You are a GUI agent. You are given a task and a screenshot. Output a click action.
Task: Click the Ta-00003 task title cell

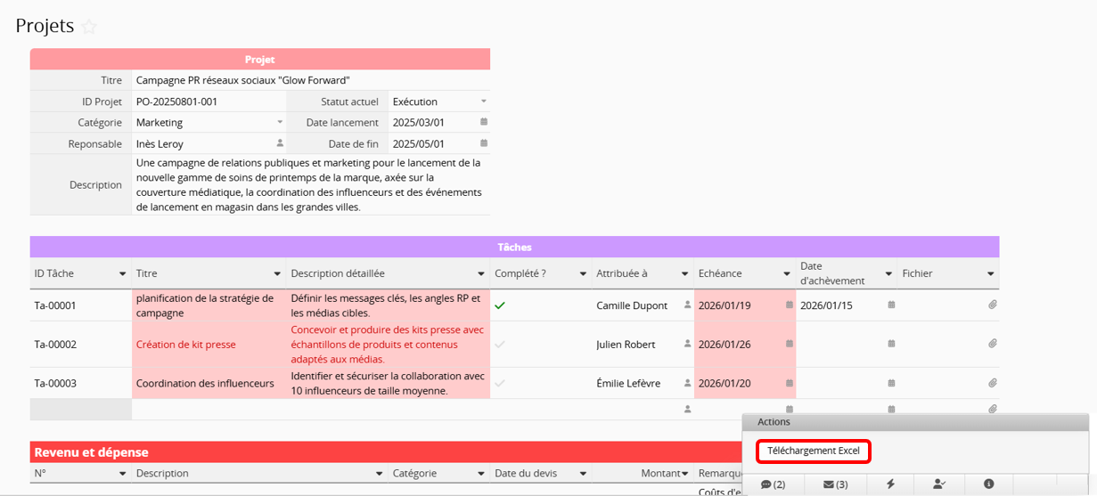point(209,384)
